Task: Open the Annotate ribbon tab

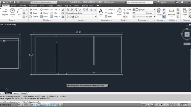Action: pyautogui.click(x=22, y=6)
